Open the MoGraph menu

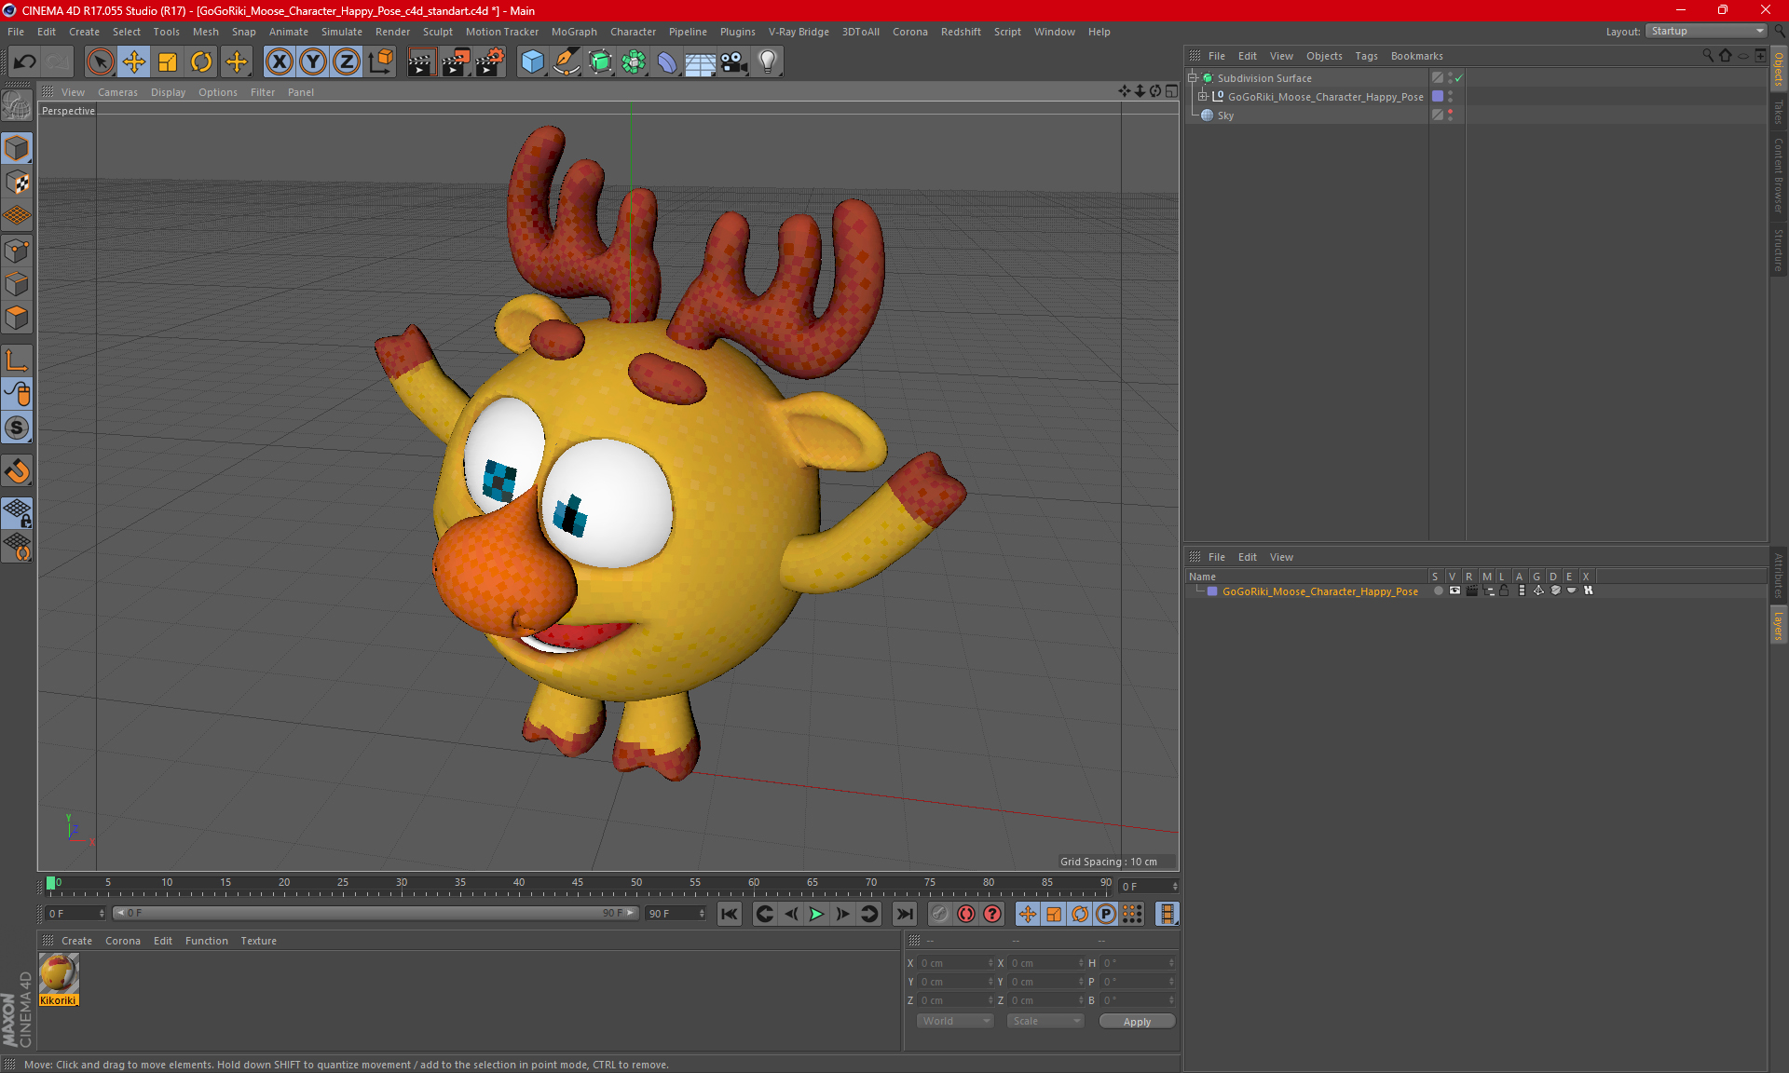[574, 32]
